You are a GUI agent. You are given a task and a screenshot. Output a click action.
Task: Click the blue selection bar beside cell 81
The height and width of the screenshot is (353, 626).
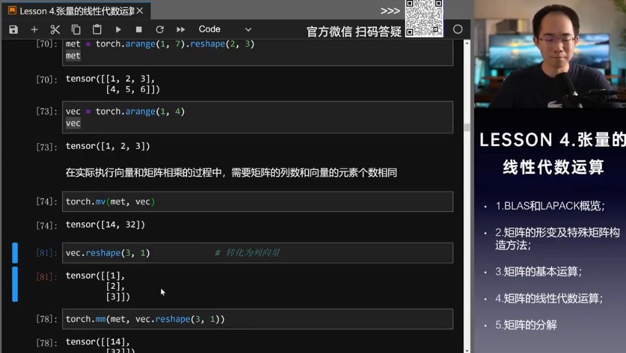(x=14, y=253)
